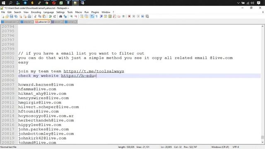This screenshot has height=149, width=265.
Task: Click the Open file toolbar icon
Action: [x=7, y=17]
